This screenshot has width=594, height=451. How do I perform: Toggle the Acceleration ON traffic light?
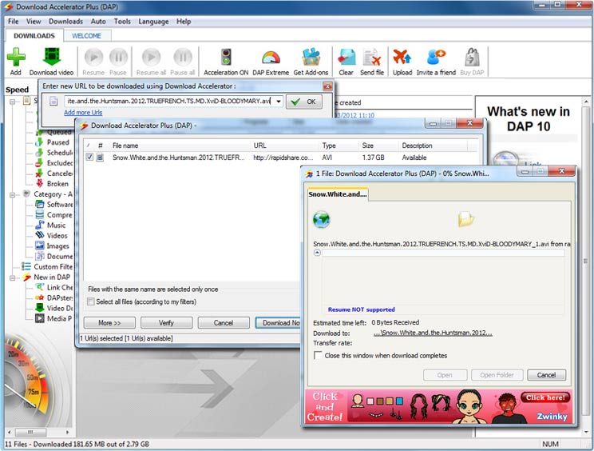tap(226, 58)
